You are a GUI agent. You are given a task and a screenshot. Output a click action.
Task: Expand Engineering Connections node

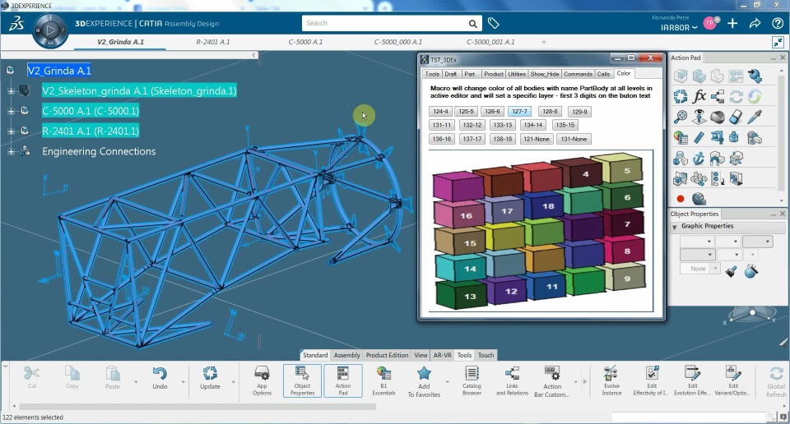pos(11,151)
